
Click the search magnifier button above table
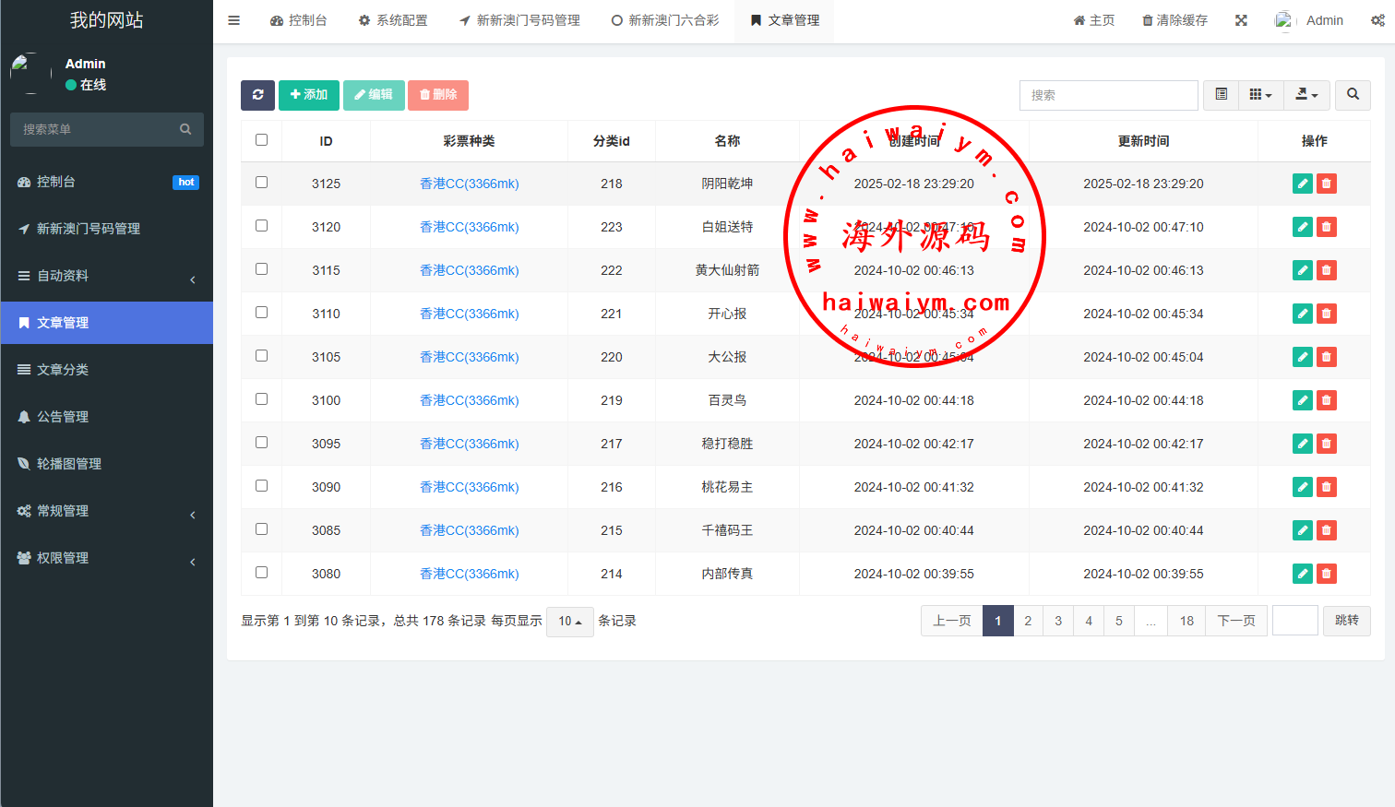tap(1353, 95)
